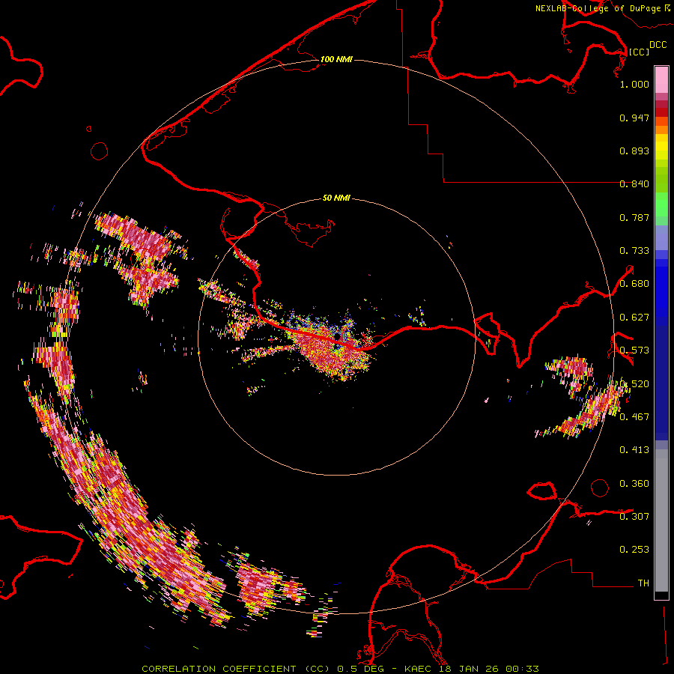This screenshot has width=674, height=674.
Task: Click the 0.520 color scale value
Action: (634, 384)
